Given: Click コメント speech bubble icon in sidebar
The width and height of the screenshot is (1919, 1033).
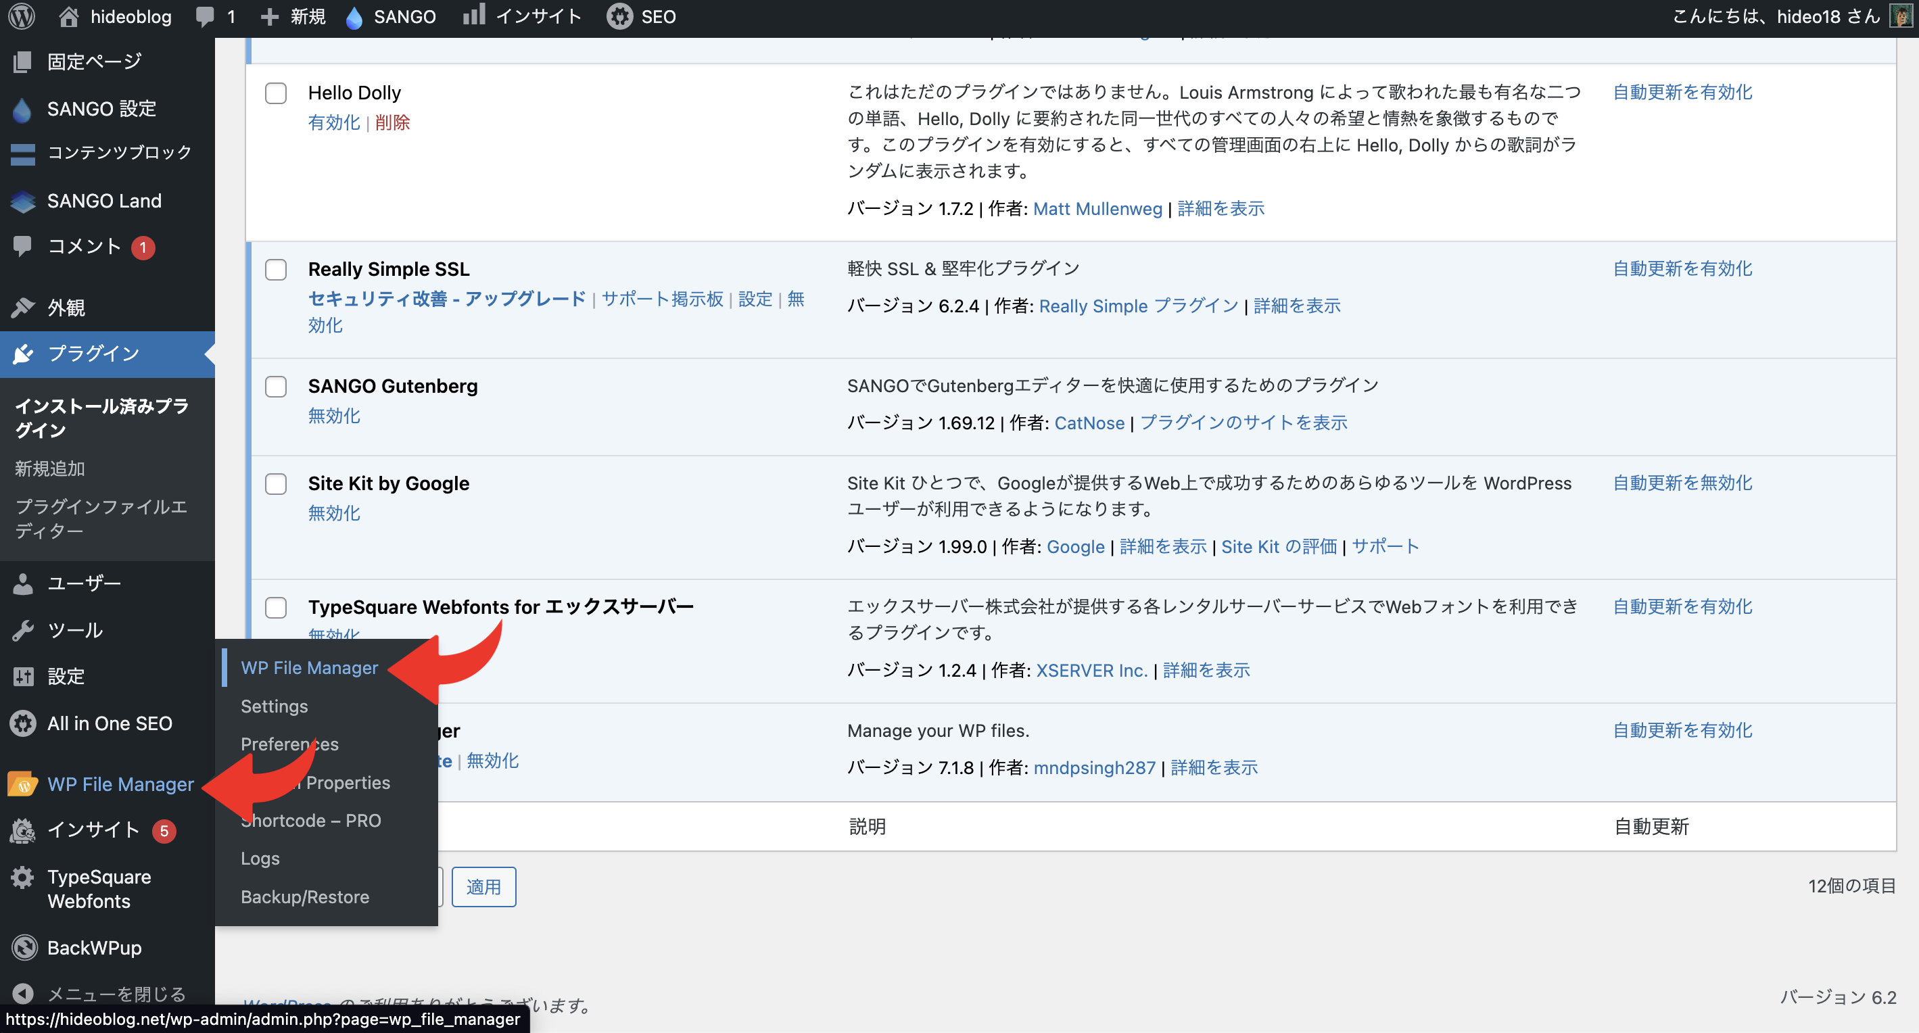Looking at the screenshot, I should 22,247.
